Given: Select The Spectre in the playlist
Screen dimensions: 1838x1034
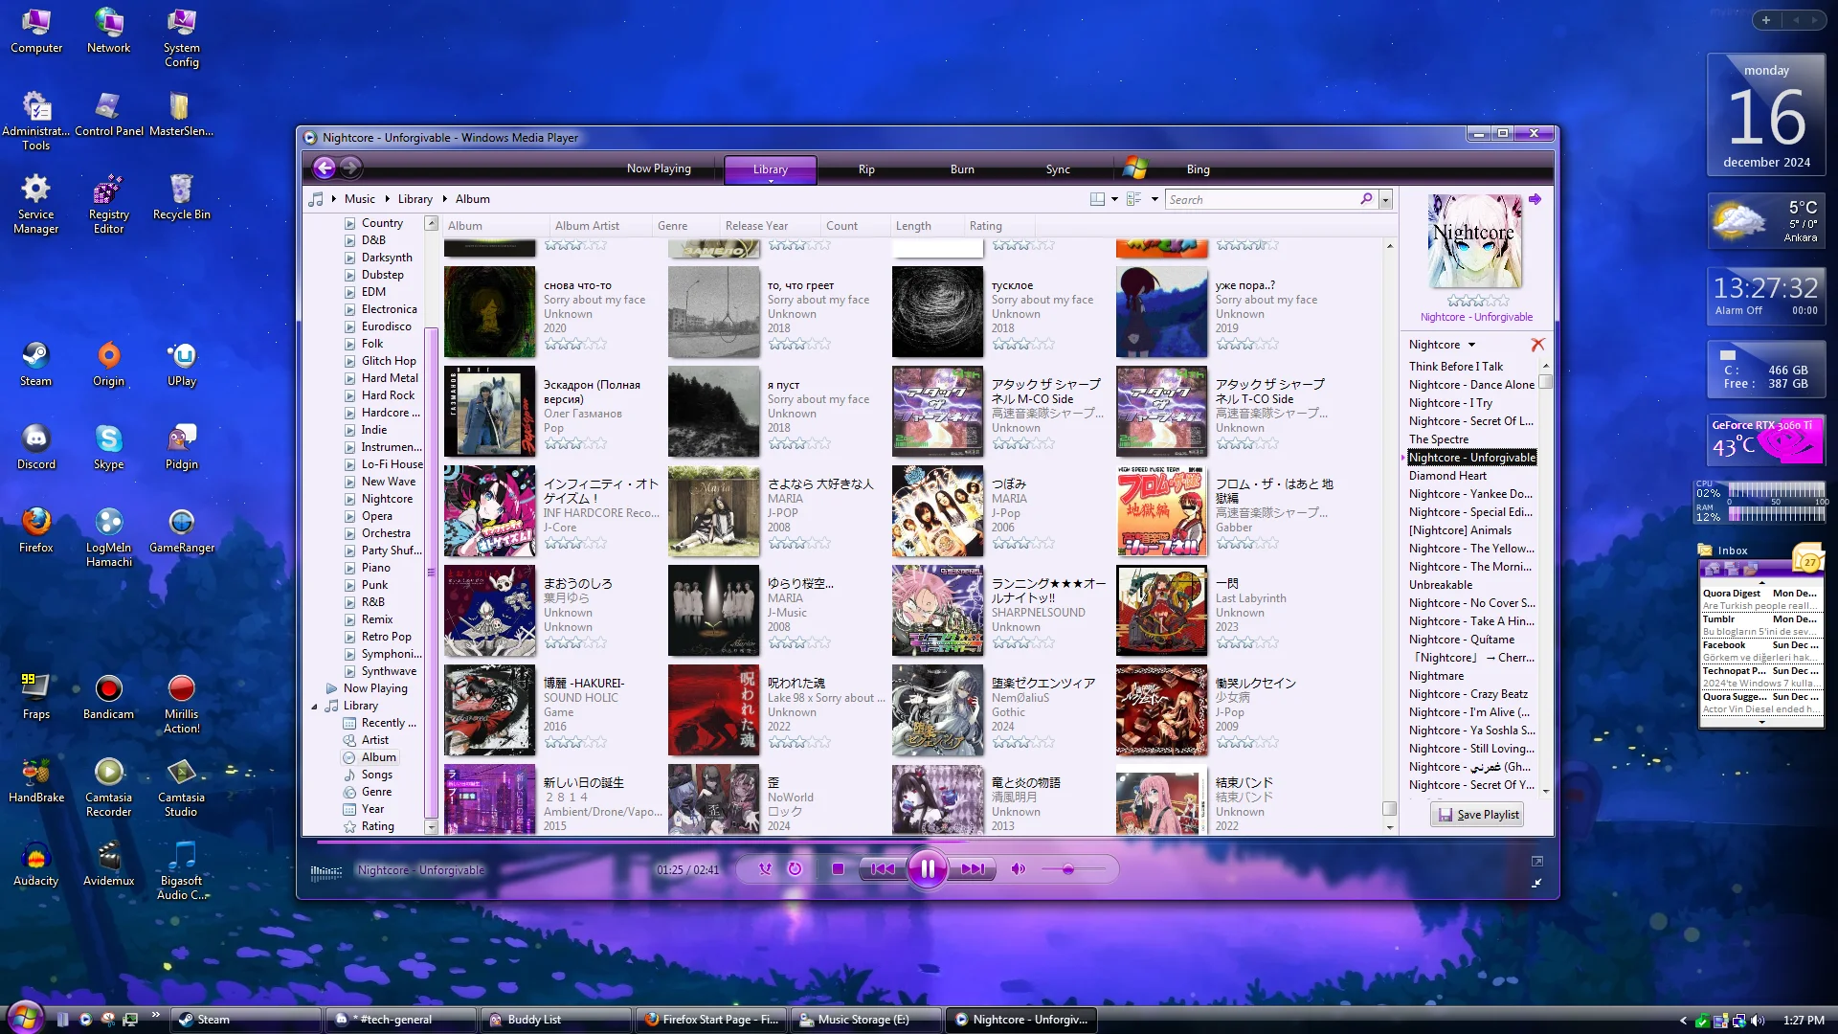Looking at the screenshot, I should click(x=1438, y=439).
